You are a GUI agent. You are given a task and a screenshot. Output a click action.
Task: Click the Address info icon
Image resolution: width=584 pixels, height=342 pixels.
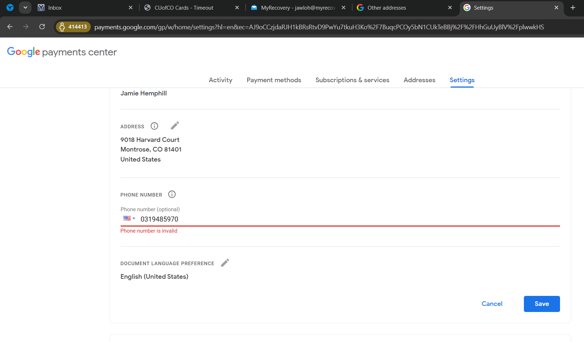[x=154, y=126]
